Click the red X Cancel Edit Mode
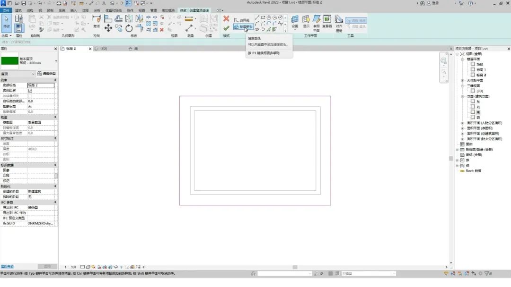511x287 pixels. (x=226, y=18)
